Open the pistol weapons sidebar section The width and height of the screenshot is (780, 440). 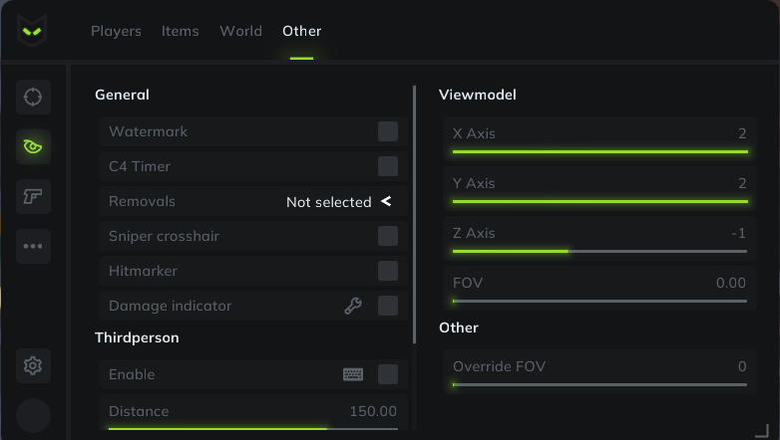tap(33, 196)
